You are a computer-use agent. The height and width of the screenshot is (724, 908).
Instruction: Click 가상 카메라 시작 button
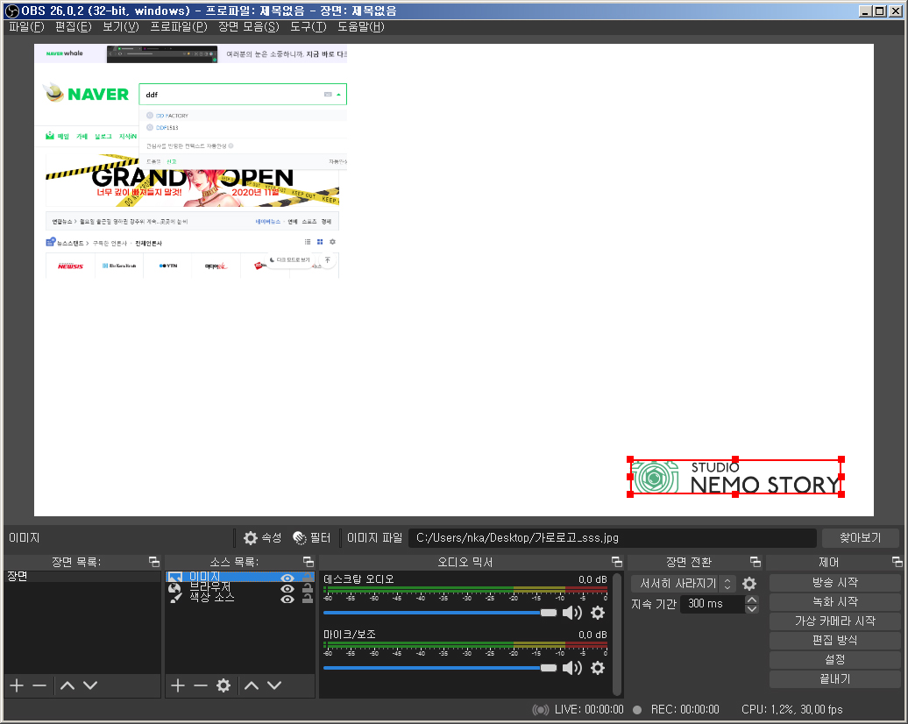(834, 621)
